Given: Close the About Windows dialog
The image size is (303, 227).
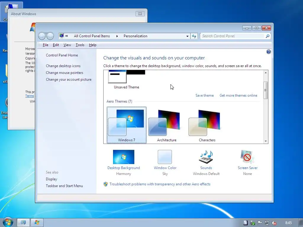Looking at the screenshot, I should coord(140,14).
